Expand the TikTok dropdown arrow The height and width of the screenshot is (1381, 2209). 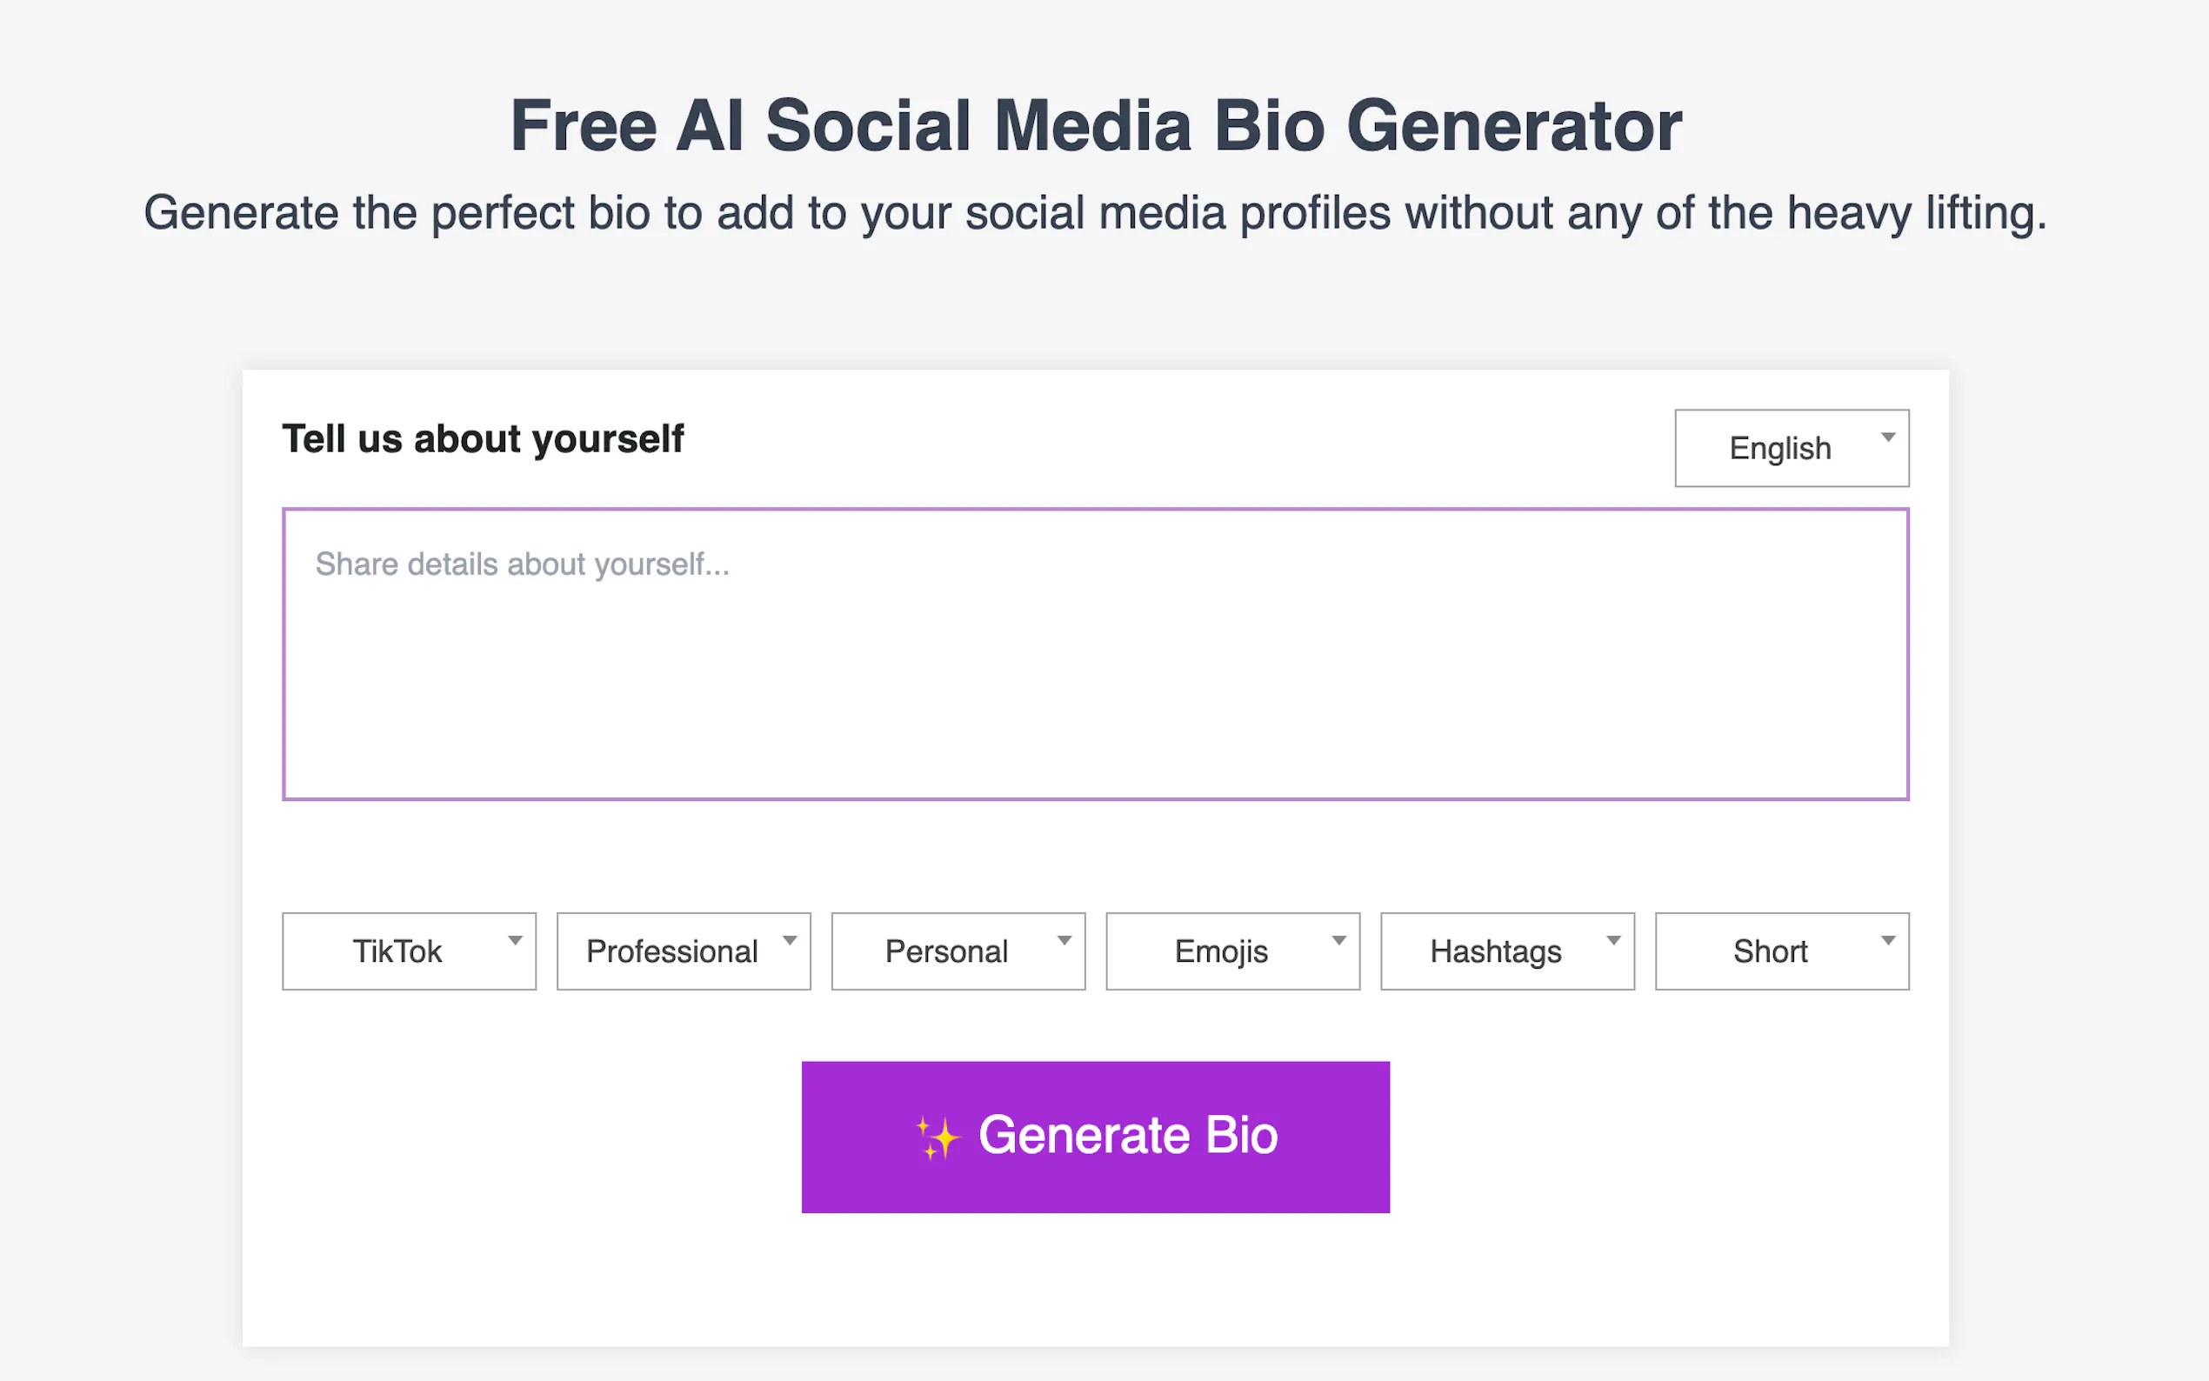(515, 940)
